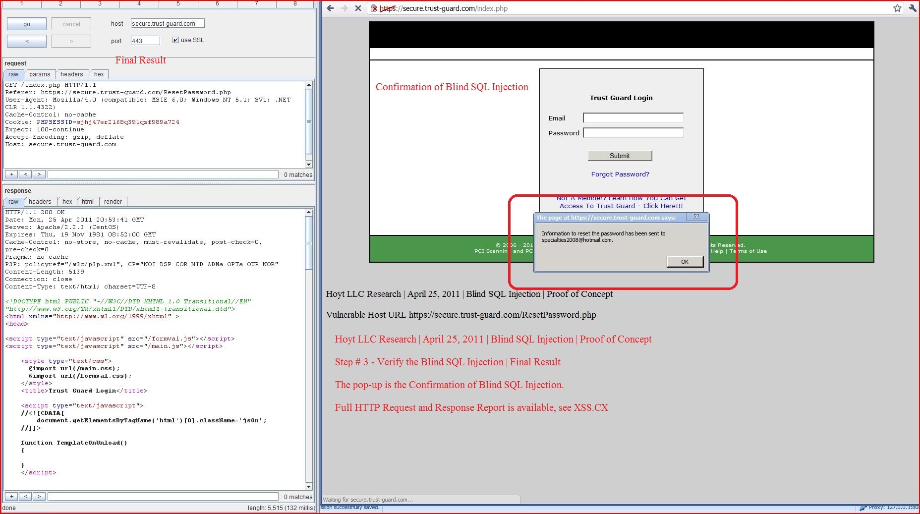The image size is (920, 514).
Task: Edit the host field secure.trust-guard.com
Action: coord(168,23)
